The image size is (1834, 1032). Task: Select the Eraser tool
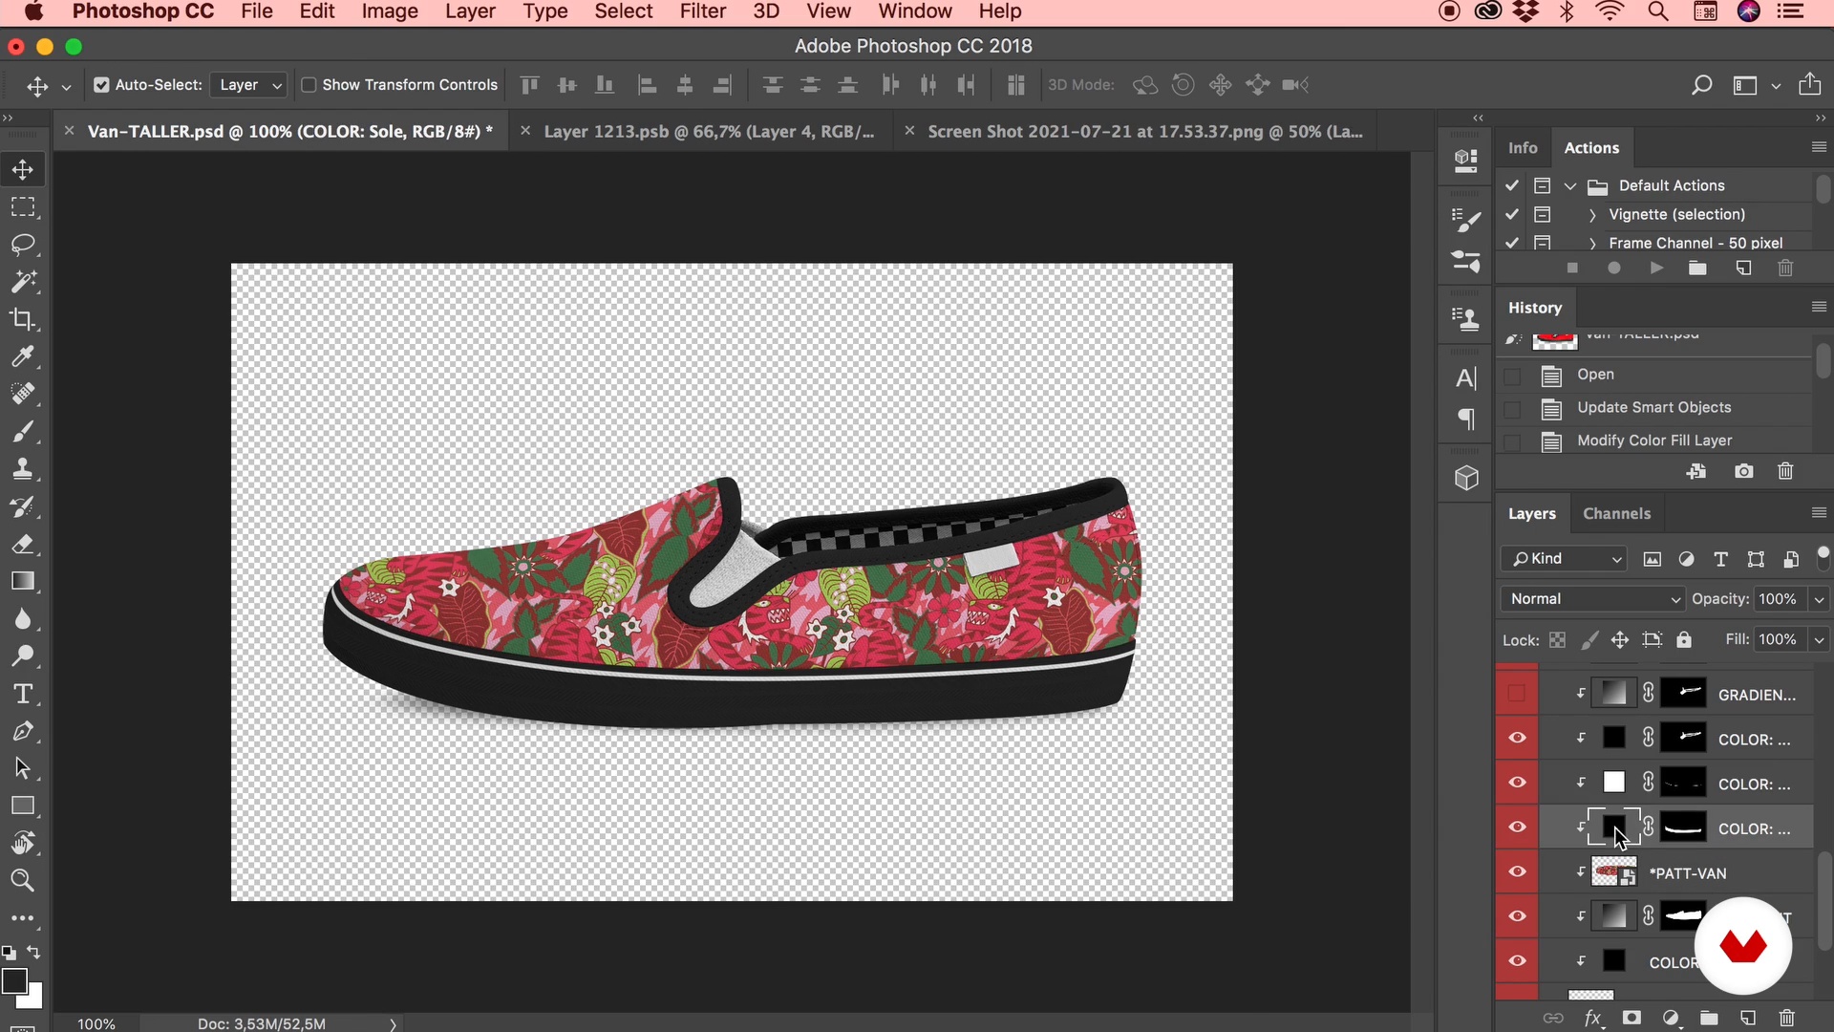[x=23, y=544]
